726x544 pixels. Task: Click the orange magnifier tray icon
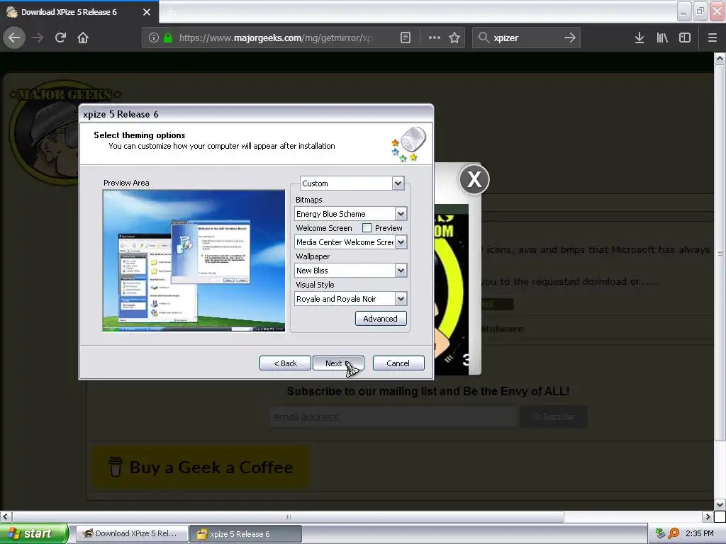click(x=674, y=533)
